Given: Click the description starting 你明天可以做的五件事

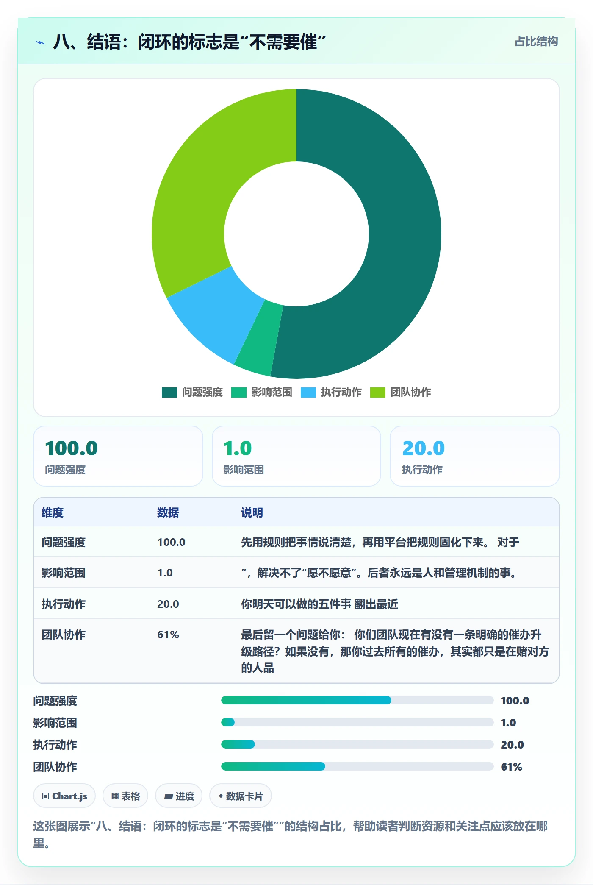Looking at the screenshot, I should tap(320, 604).
